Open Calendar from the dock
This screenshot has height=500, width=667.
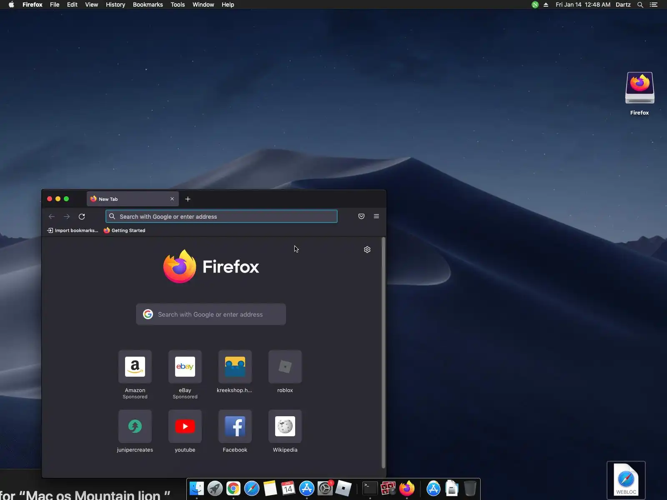click(x=288, y=488)
